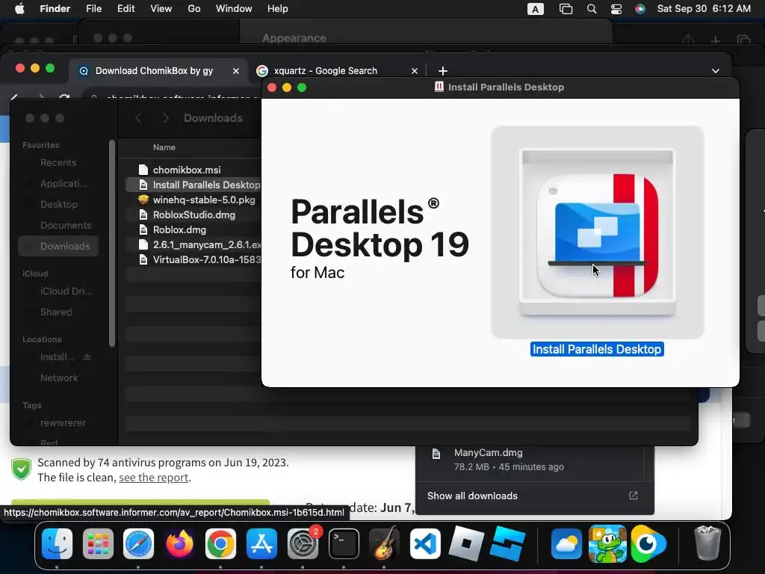Open Roblox from the Dock
Image resolution: width=765 pixels, height=574 pixels.
(x=466, y=543)
